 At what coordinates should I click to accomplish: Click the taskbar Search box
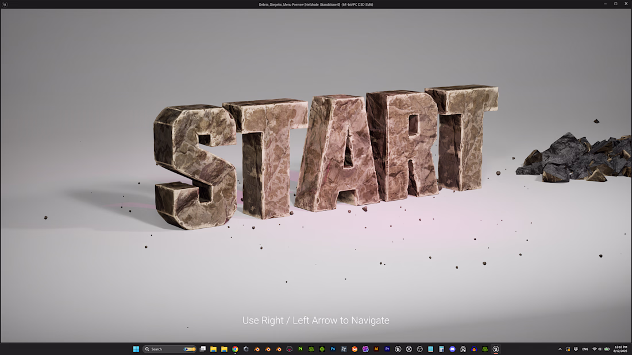(x=169, y=349)
